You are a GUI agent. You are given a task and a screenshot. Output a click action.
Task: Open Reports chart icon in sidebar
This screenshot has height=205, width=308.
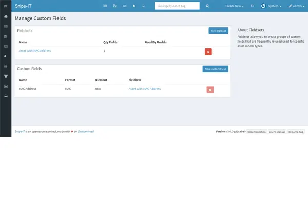pyautogui.click(x=5, y=86)
